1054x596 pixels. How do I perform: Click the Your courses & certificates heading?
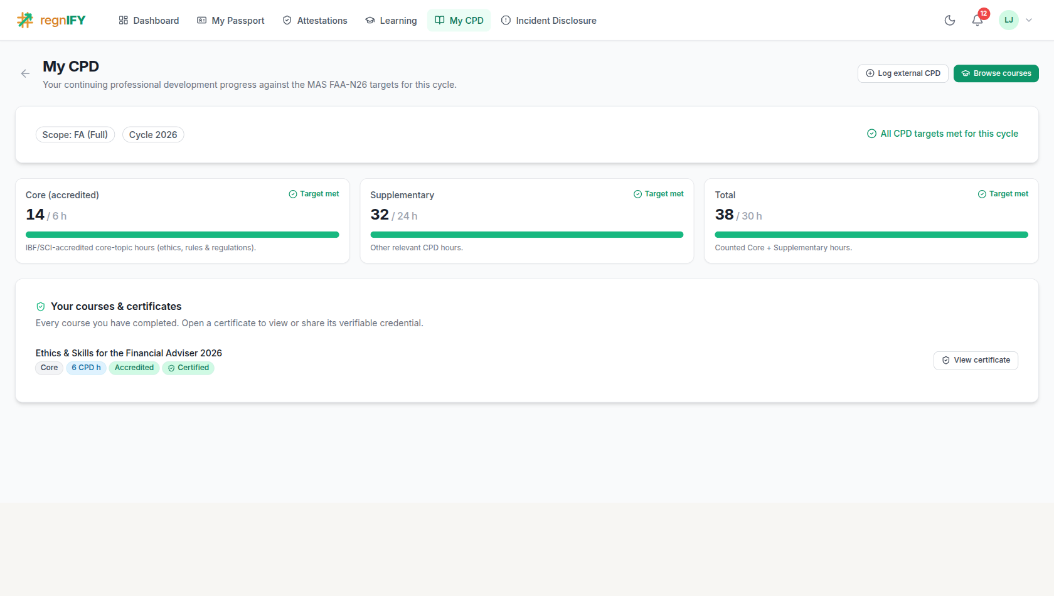[x=116, y=306]
